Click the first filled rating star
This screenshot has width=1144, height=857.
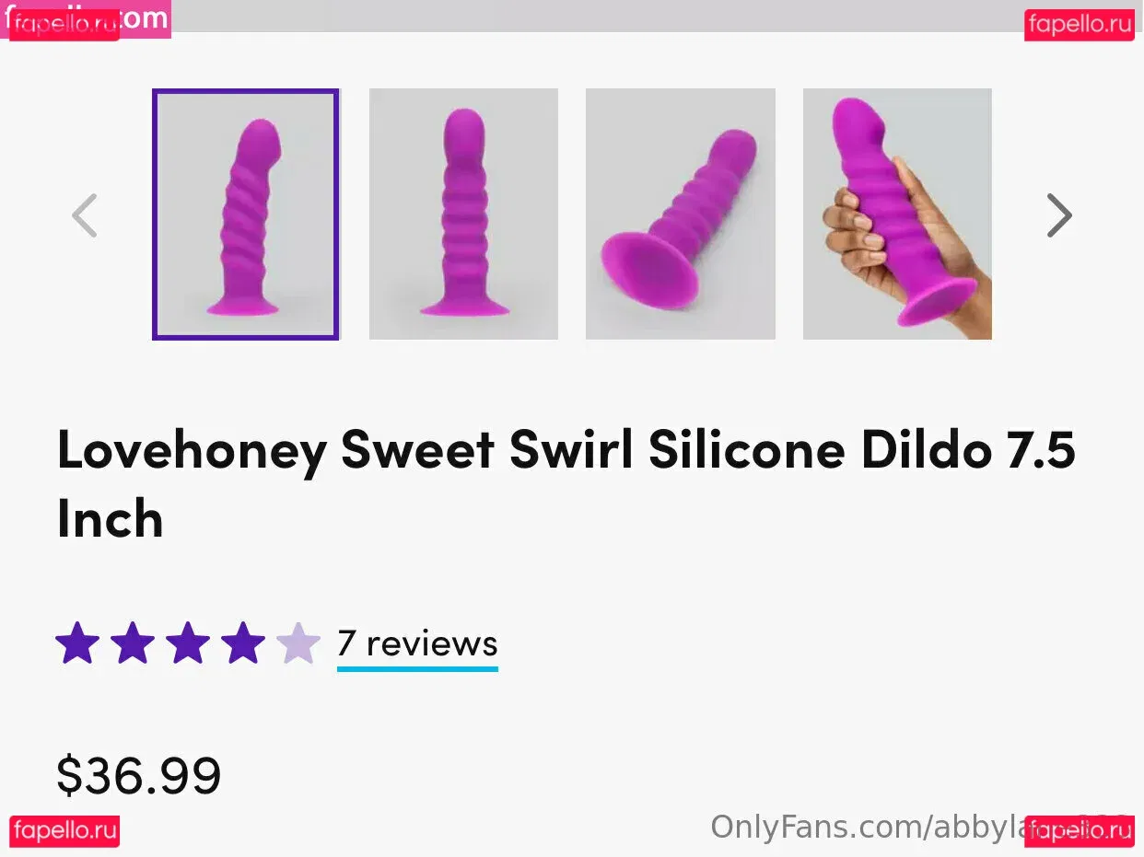coord(77,643)
